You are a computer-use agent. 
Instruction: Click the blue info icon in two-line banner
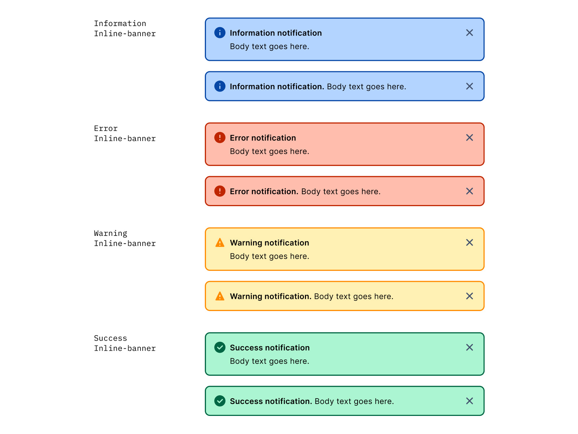click(220, 33)
